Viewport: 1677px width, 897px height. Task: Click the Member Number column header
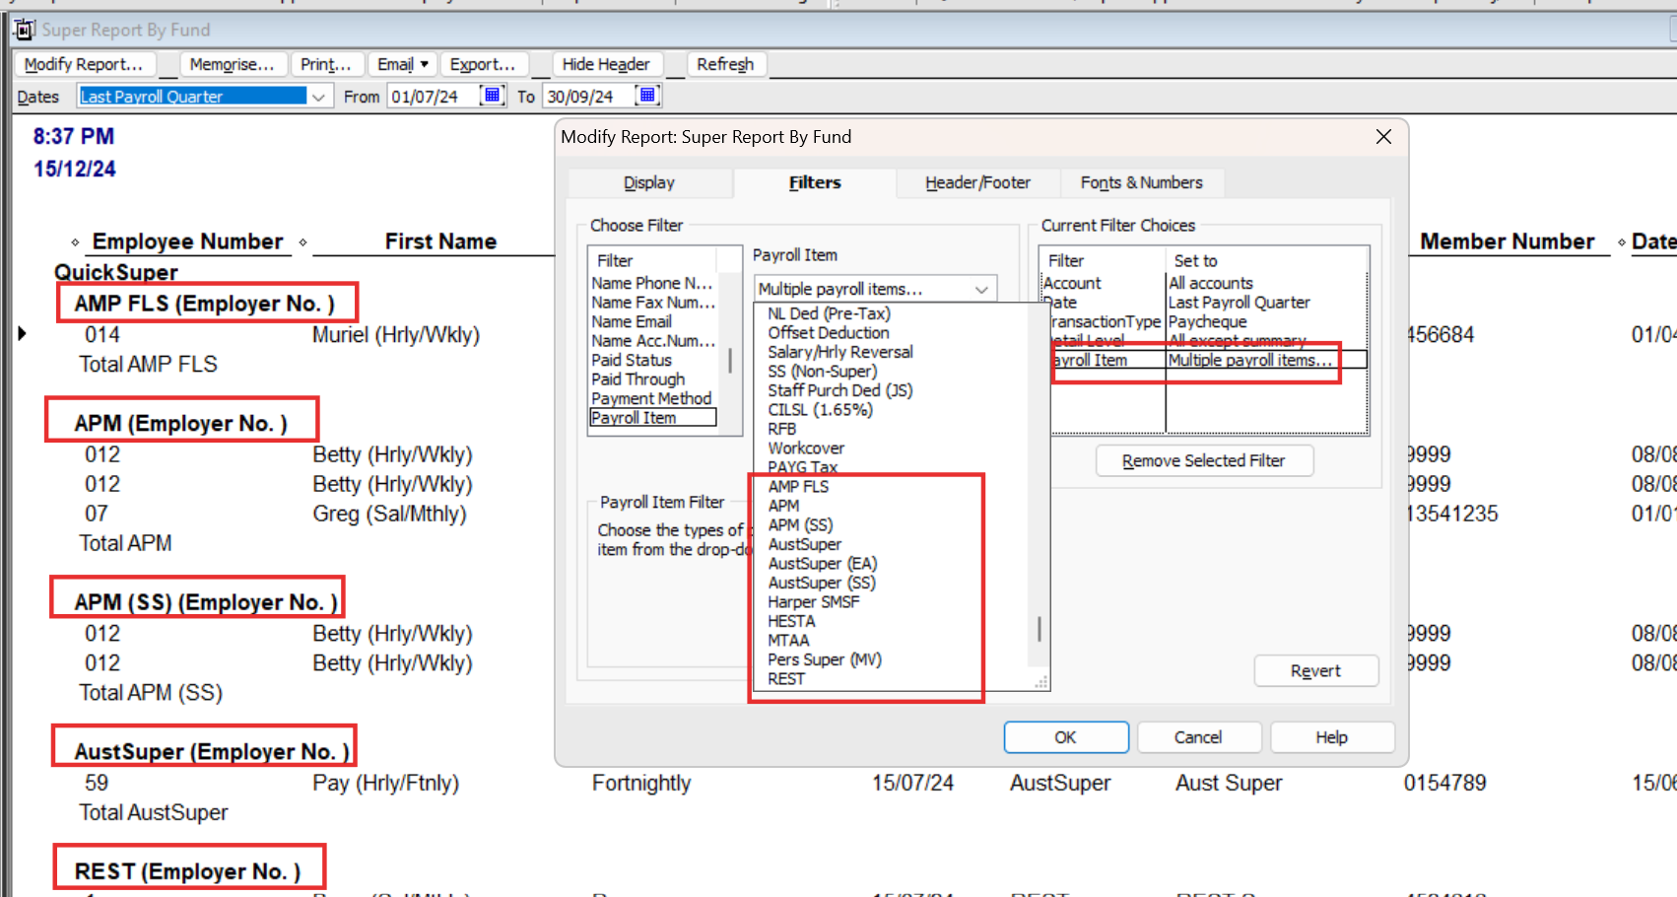tap(1507, 241)
